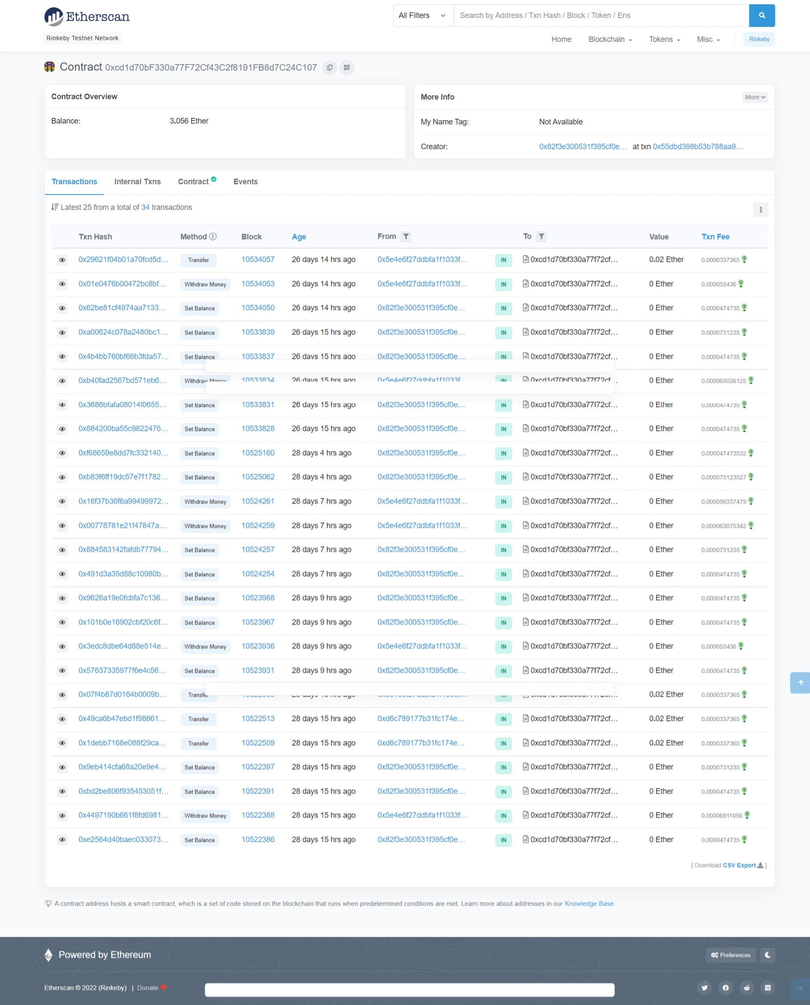Toggle the eye preview for txn 0xa00624c078a2480bc1

click(x=62, y=333)
